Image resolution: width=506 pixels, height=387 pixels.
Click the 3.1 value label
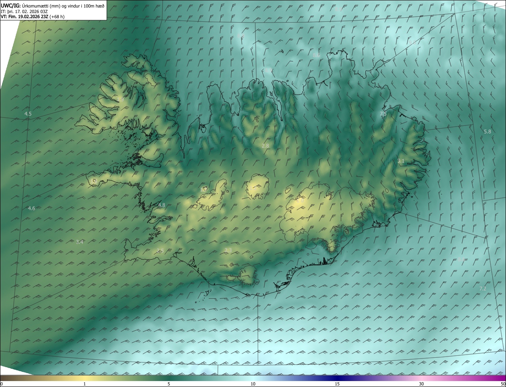pos(401,161)
